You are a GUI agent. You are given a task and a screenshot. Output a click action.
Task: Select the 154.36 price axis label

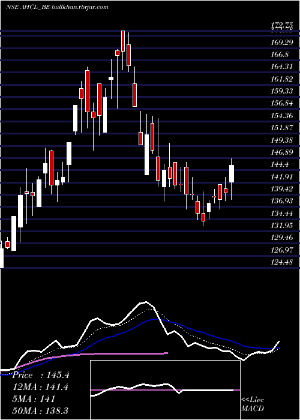point(281,116)
